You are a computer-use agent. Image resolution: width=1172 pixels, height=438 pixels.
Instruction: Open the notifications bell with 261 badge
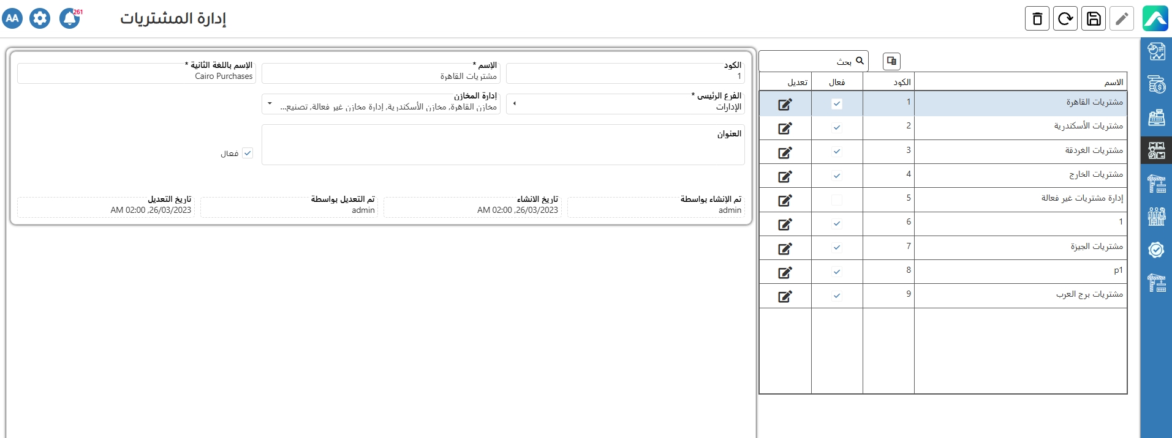(x=70, y=18)
